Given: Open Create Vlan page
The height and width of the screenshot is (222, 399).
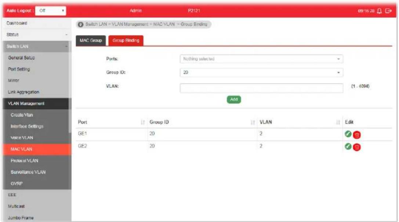Looking at the screenshot, I should 36,115.
